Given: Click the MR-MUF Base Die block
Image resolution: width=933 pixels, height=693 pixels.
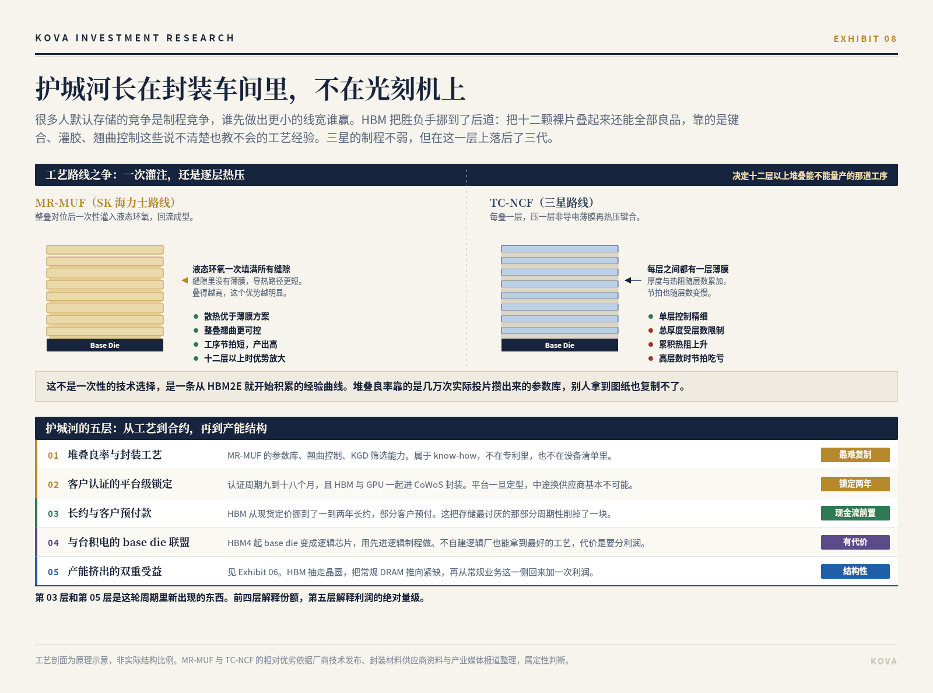Looking at the screenshot, I should coord(105,345).
